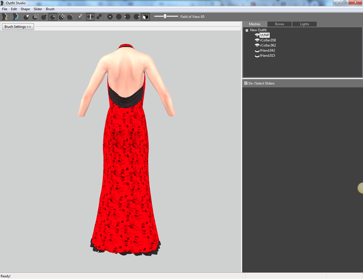
Task: Select the Move brush with four arrows
Action: [x=62, y=17]
